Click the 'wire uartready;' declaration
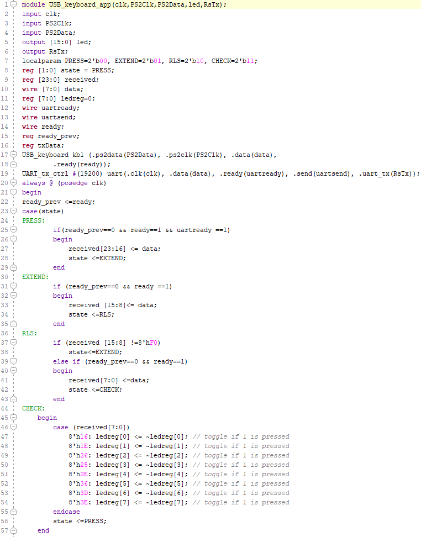 pyautogui.click(x=51, y=108)
